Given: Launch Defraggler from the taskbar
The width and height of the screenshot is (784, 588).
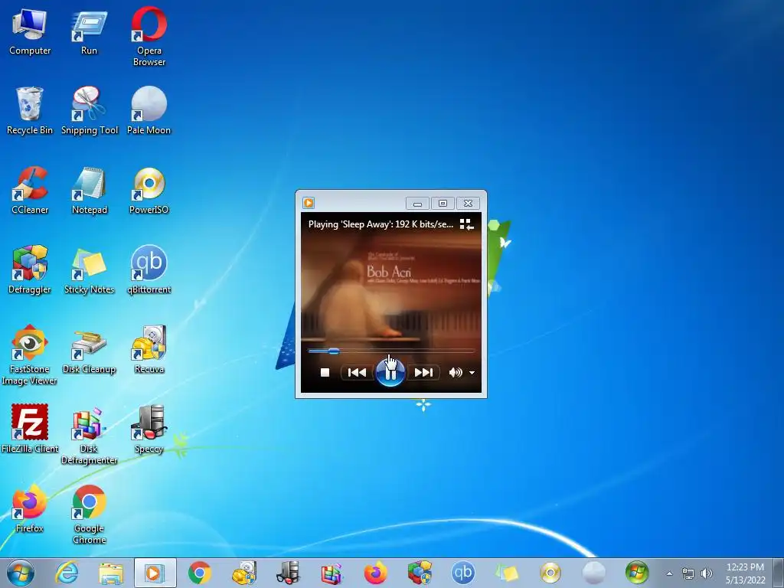Looking at the screenshot, I should pyautogui.click(x=420, y=573).
